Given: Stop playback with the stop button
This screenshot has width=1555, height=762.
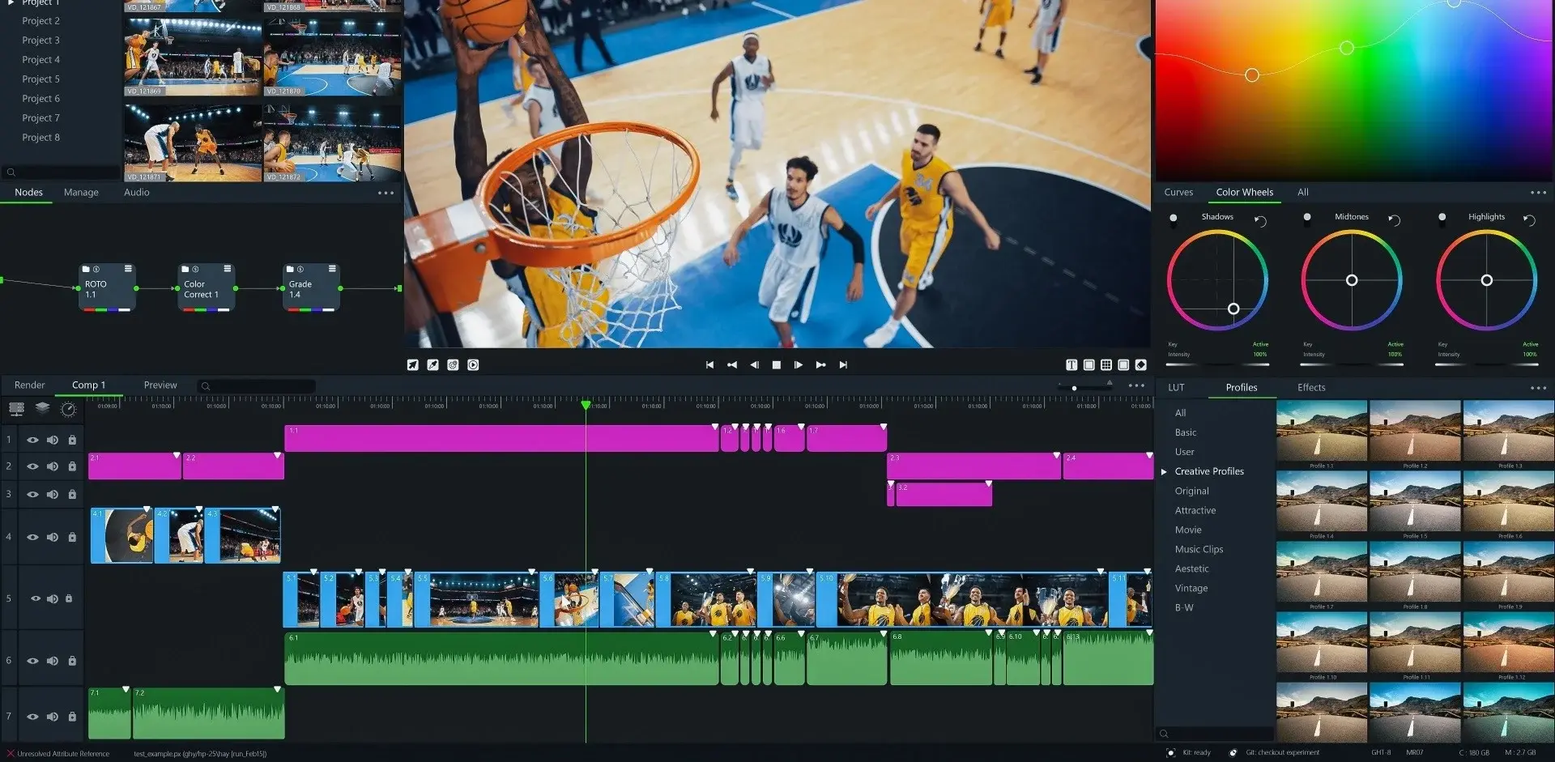Looking at the screenshot, I should 777,365.
